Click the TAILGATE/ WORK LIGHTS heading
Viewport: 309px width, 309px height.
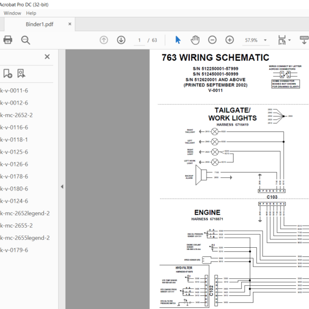pyautogui.click(x=232, y=114)
